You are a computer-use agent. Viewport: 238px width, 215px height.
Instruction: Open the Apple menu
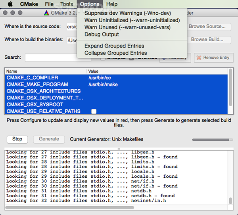point(10,4)
